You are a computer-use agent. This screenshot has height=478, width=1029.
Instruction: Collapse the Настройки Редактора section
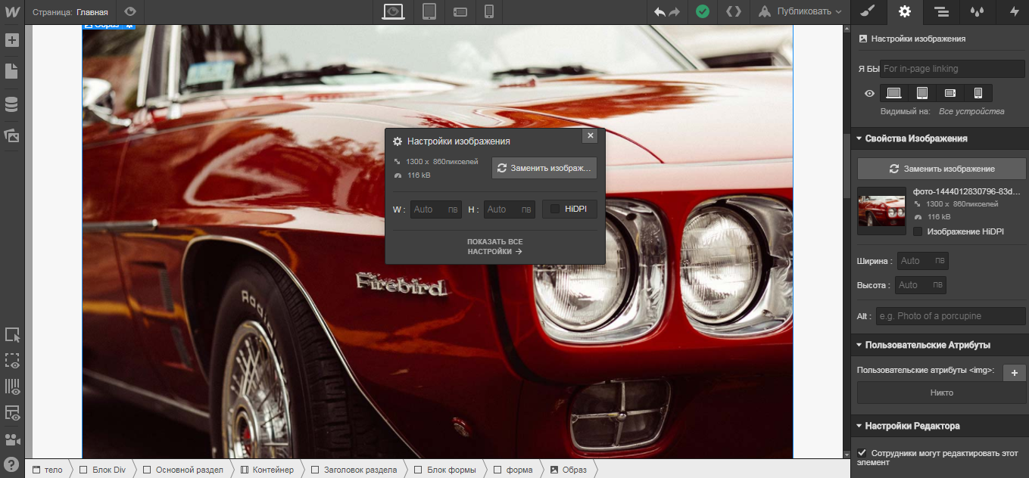(940, 426)
